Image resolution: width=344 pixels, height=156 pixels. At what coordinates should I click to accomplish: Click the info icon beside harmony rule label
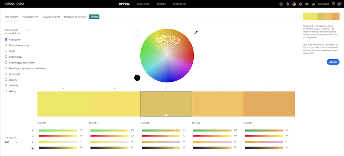coord(28,30)
